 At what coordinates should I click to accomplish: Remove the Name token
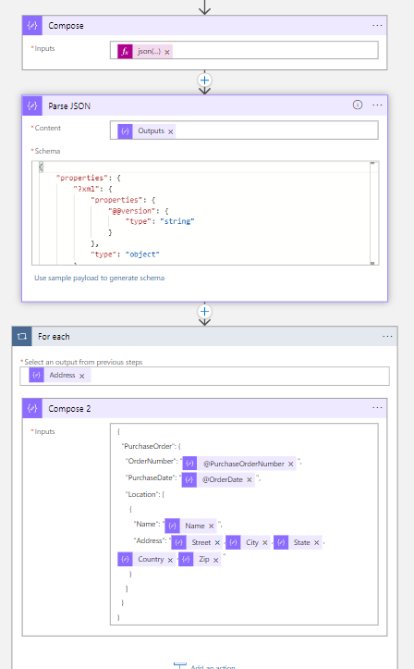211,527
